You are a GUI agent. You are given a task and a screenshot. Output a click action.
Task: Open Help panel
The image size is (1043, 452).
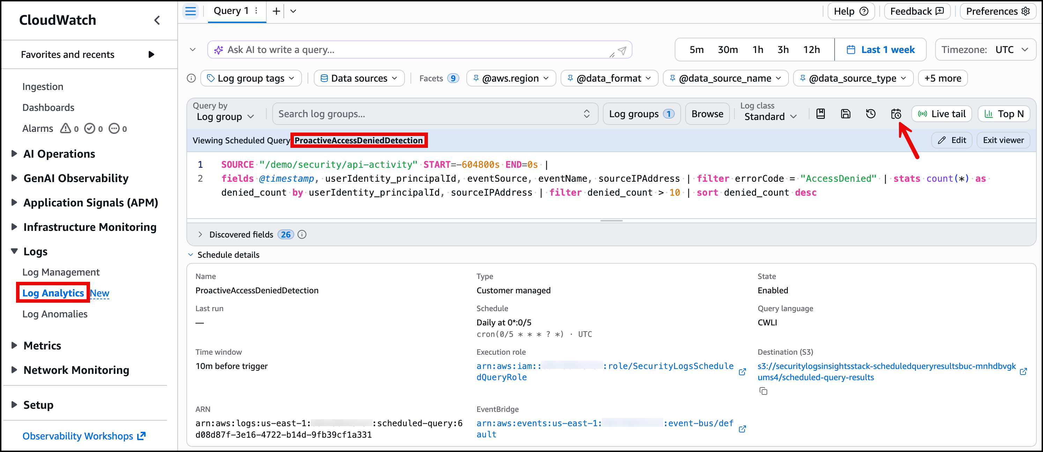click(x=851, y=11)
